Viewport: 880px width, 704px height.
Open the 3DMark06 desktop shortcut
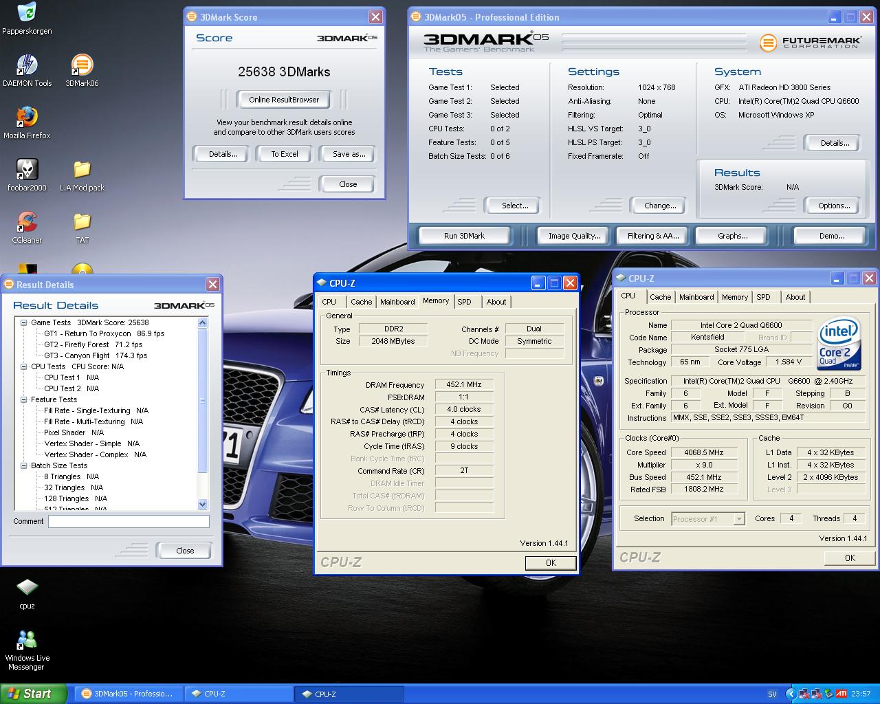tap(82, 71)
